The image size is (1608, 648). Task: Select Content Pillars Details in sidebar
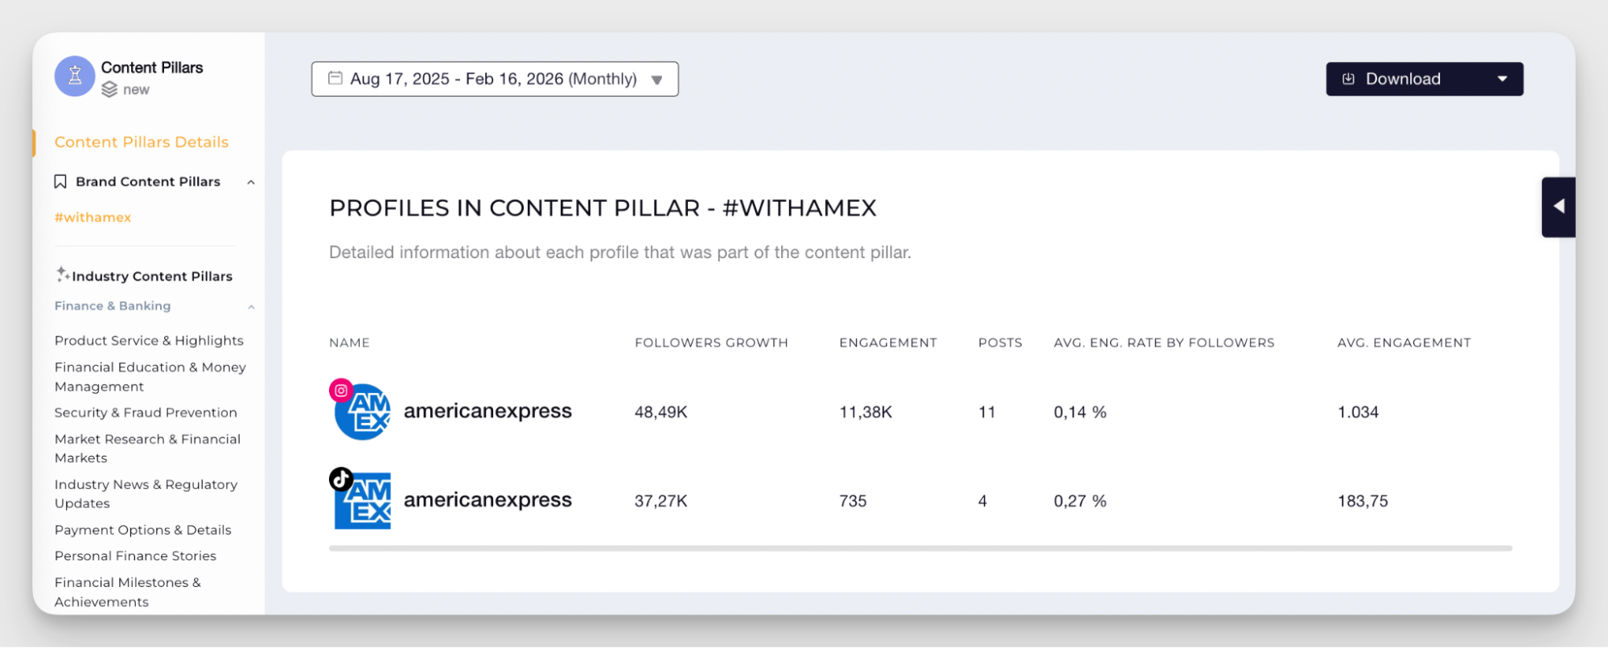pos(142,142)
